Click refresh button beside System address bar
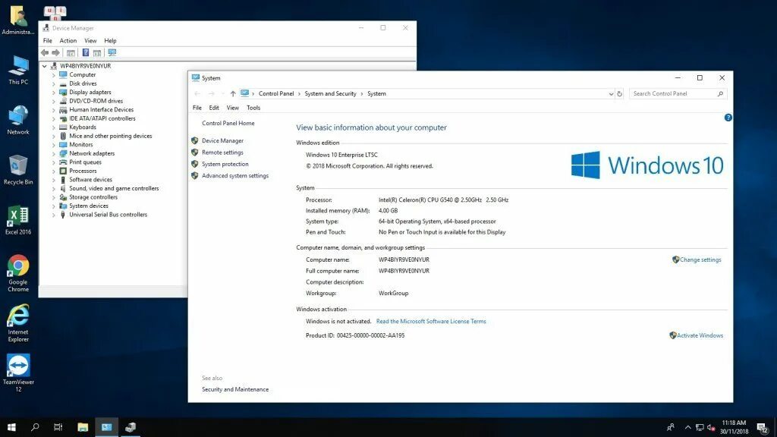This screenshot has height=437, width=777. 619,93
